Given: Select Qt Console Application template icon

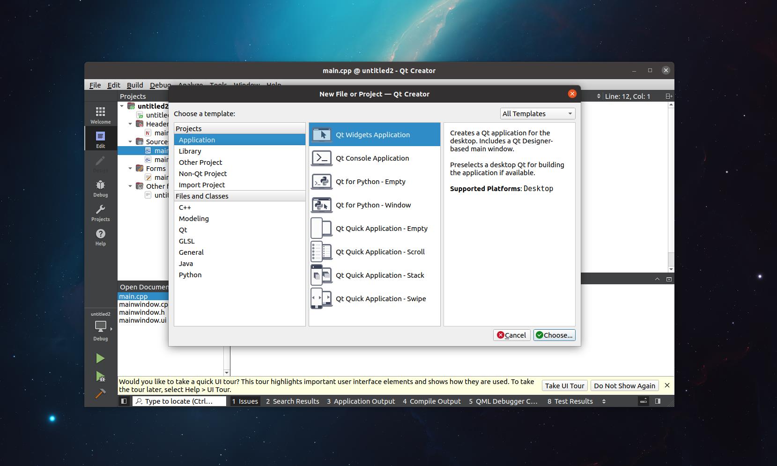Looking at the screenshot, I should coord(321,158).
